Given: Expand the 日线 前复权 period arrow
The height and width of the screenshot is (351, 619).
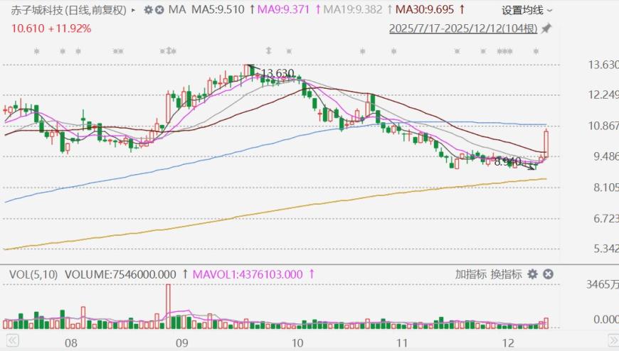Looking at the screenshot, I should click(x=134, y=10).
